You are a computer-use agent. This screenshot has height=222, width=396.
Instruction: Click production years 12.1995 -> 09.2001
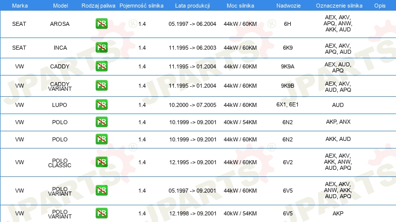pyautogui.click(x=193, y=162)
